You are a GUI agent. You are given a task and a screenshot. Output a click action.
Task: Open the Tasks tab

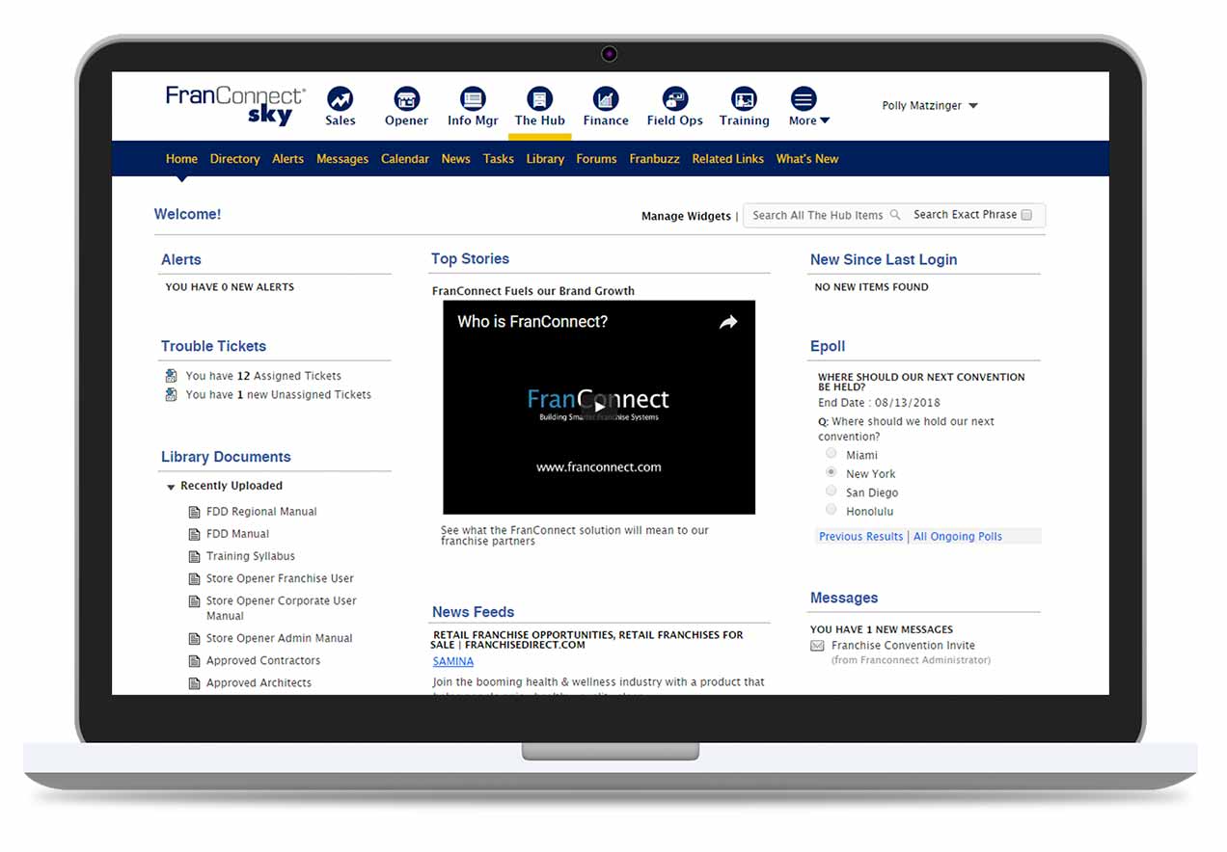499,159
